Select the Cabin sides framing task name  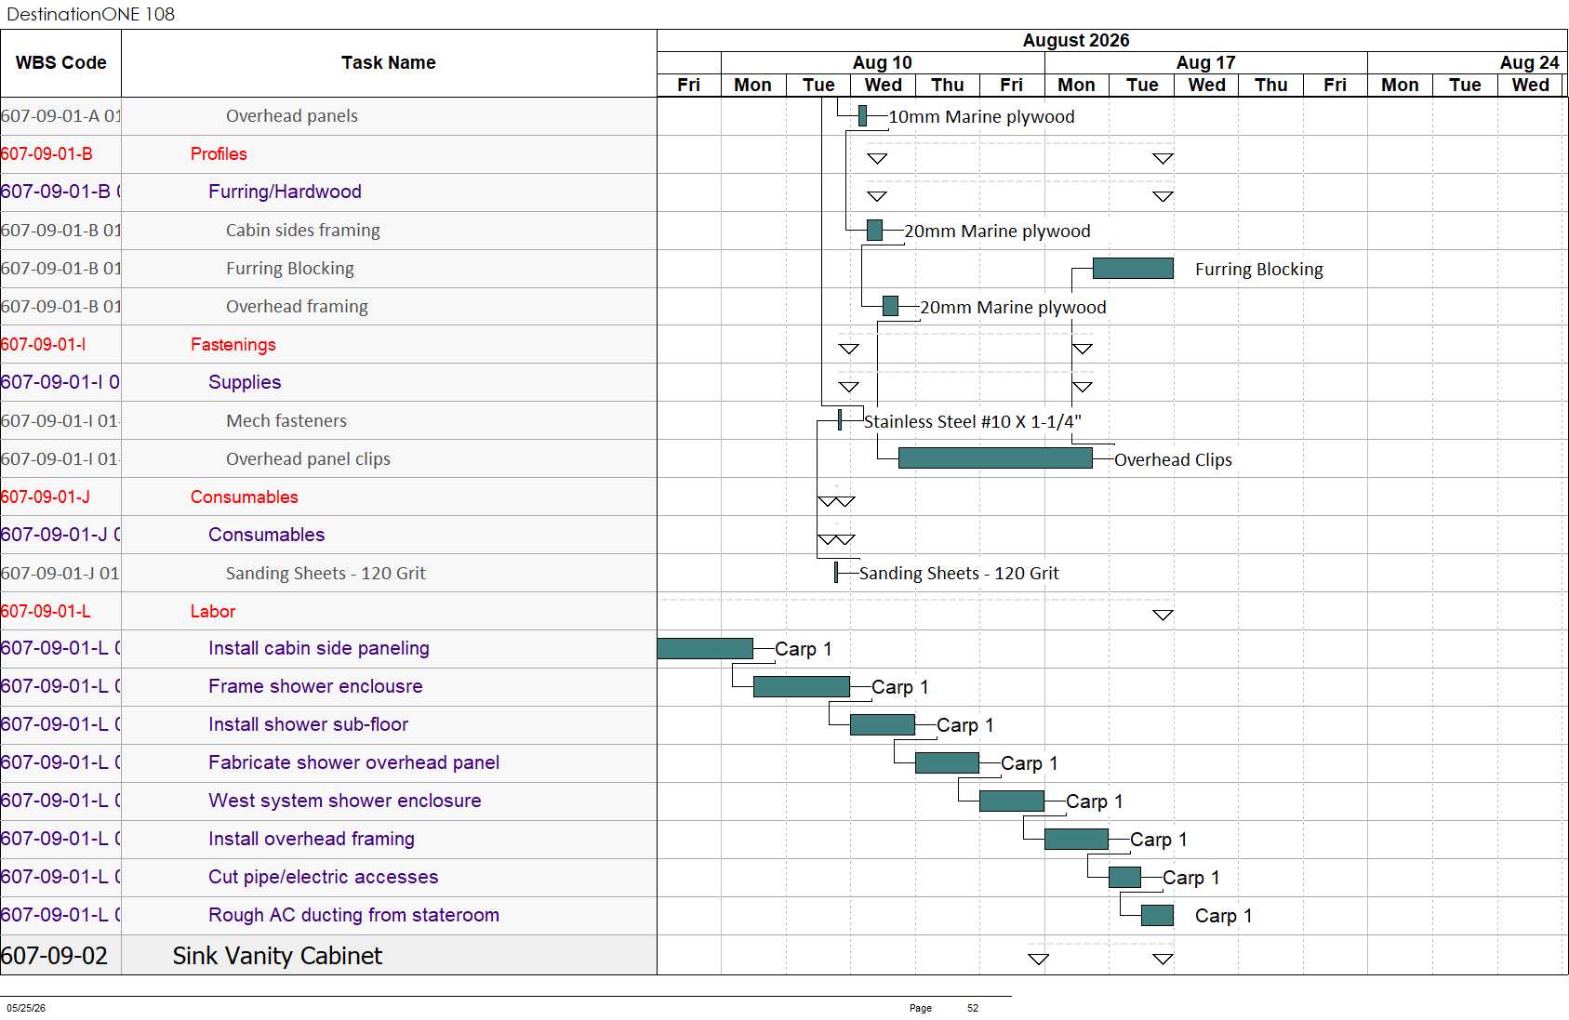click(x=303, y=231)
